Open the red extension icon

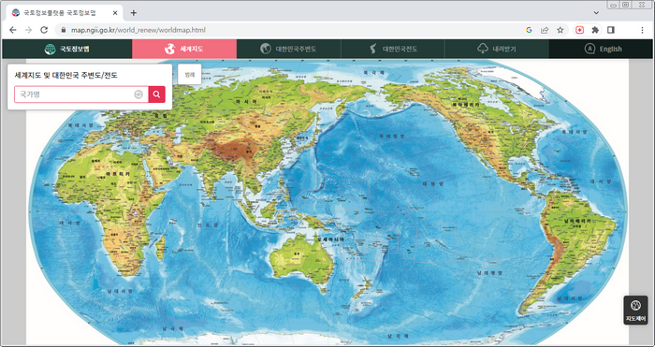click(x=580, y=30)
